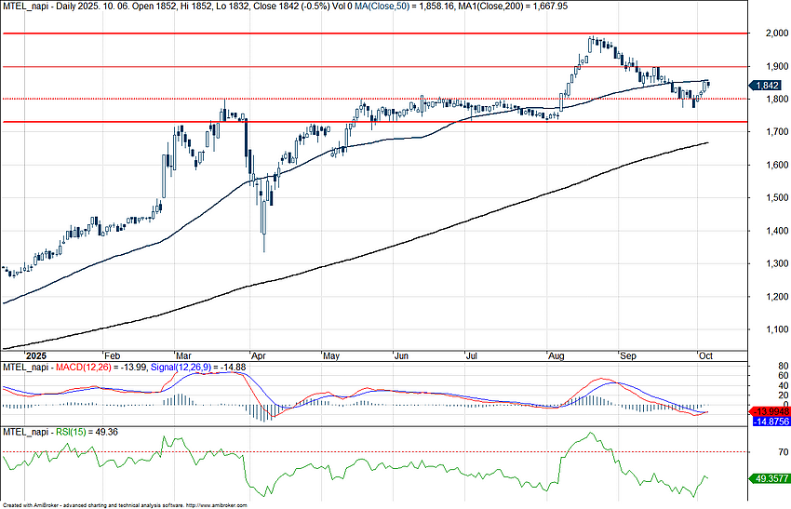Click the 2025 year label on axis
This screenshot has height=509, width=791.
click(x=34, y=355)
